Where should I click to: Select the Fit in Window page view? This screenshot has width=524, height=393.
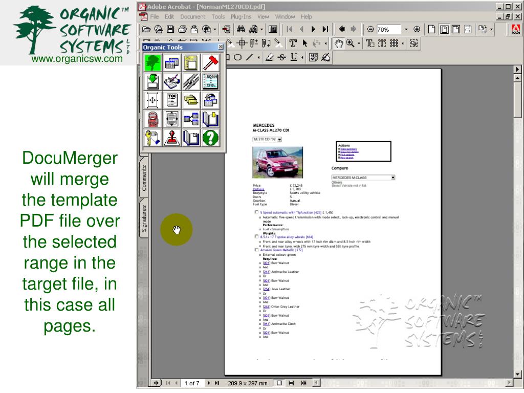coord(444,29)
